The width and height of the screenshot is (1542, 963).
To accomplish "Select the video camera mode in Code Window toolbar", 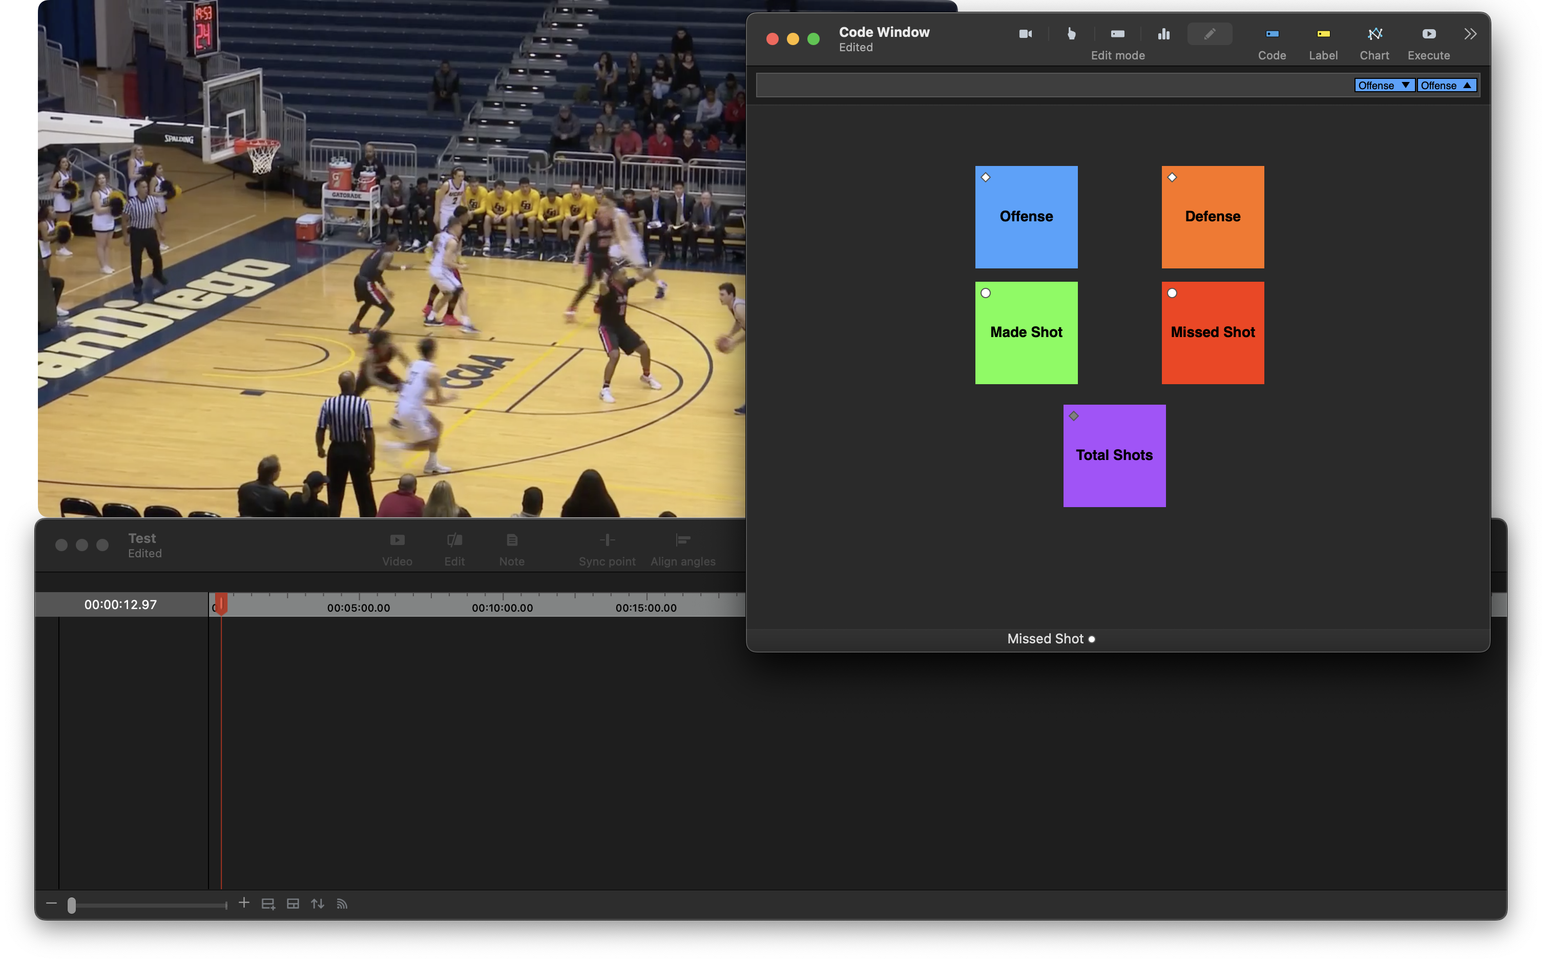I will pyautogui.click(x=1026, y=34).
